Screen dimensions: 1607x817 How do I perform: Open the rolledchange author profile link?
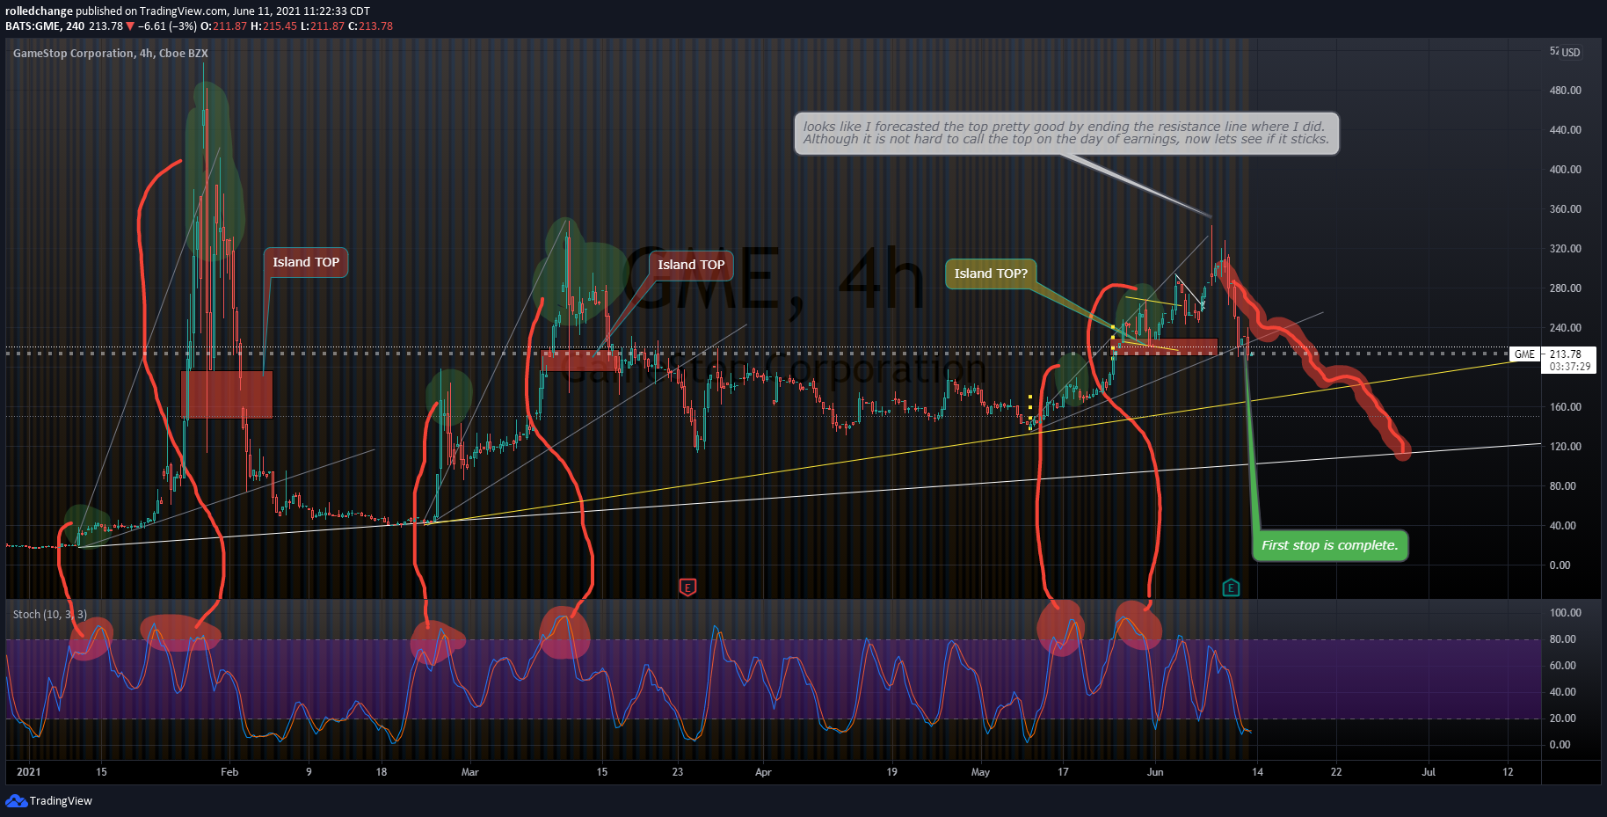point(39,11)
